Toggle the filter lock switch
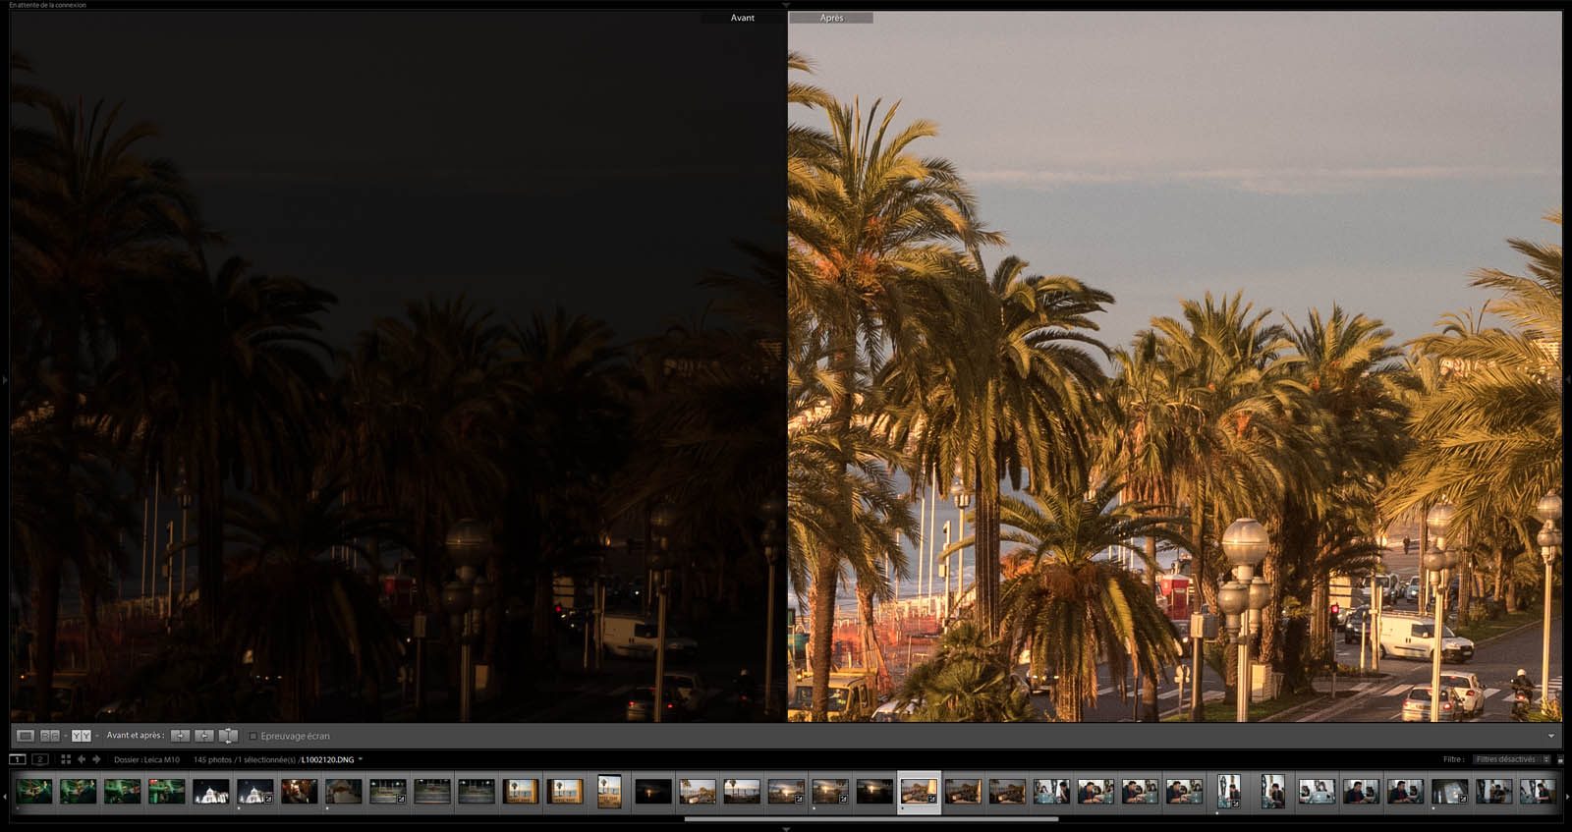This screenshot has height=832, width=1572. [x=1560, y=759]
